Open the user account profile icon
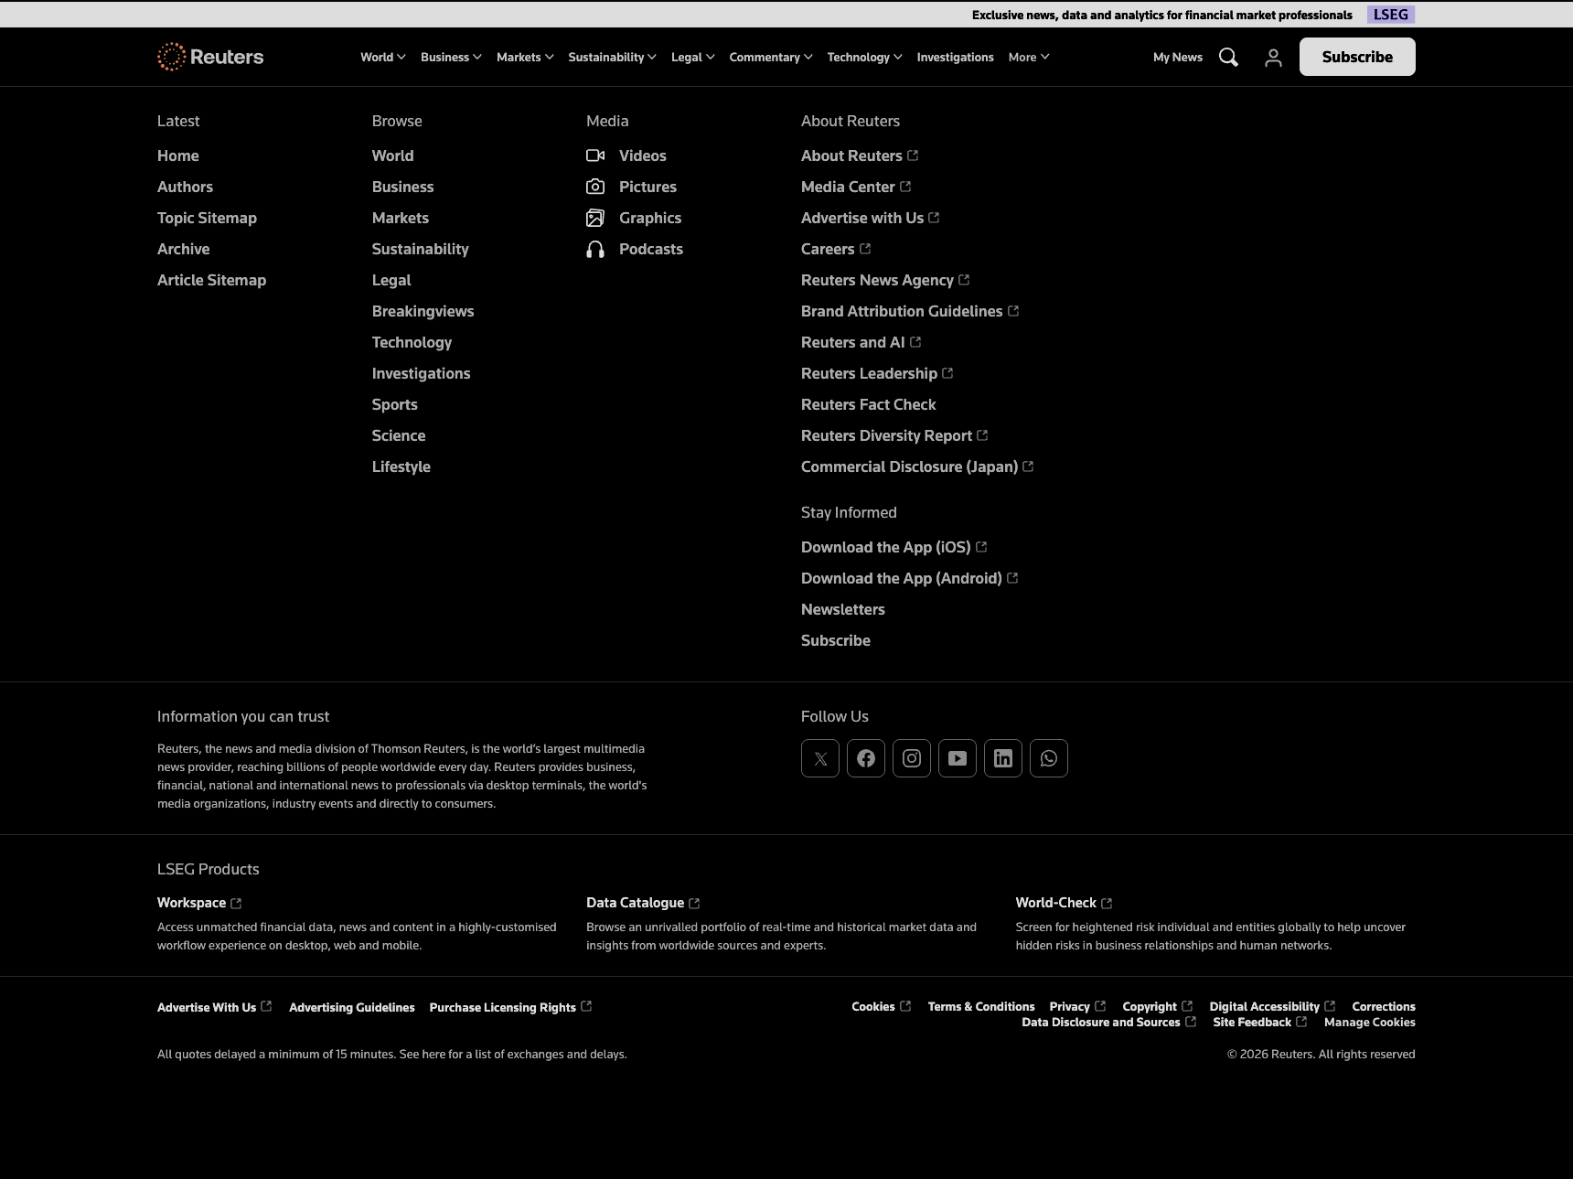 (x=1273, y=58)
